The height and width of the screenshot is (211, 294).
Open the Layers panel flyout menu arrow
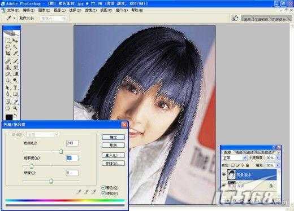coord(278,152)
